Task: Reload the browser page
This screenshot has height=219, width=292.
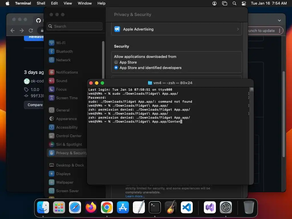Action: click(x=31, y=31)
